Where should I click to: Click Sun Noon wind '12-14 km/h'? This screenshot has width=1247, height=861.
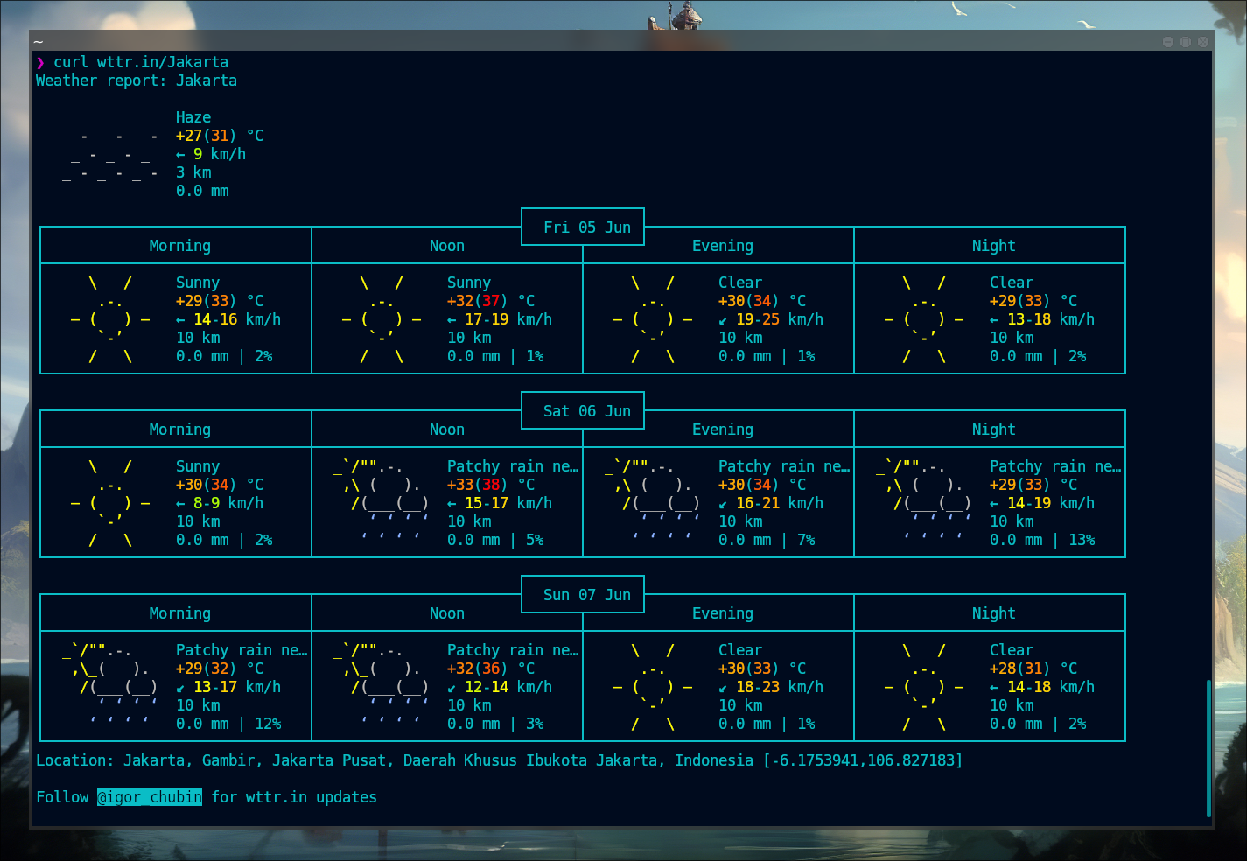tap(508, 687)
